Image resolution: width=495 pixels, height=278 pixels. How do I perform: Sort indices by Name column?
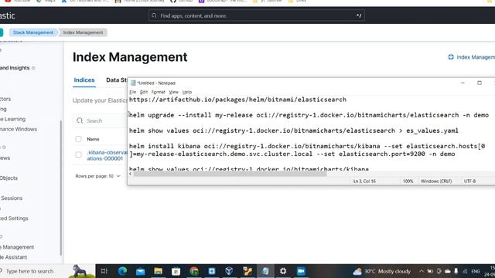click(93, 139)
